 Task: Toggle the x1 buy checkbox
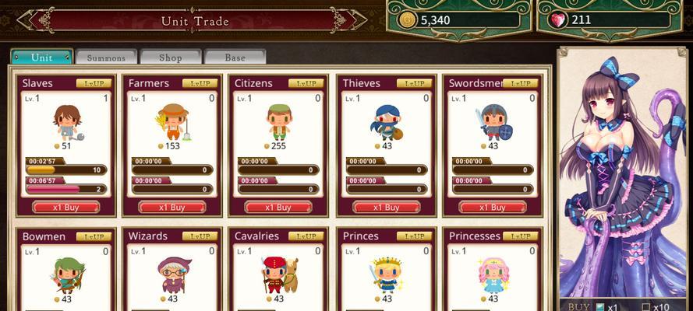(599, 307)
